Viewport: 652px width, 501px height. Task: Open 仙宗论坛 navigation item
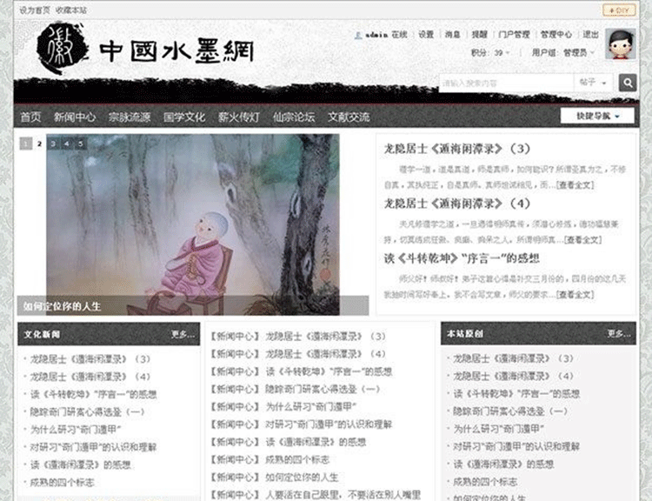tap(294, 117)
